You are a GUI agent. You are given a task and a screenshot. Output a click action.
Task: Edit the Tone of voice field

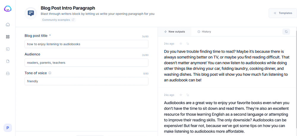click(86, 81)
